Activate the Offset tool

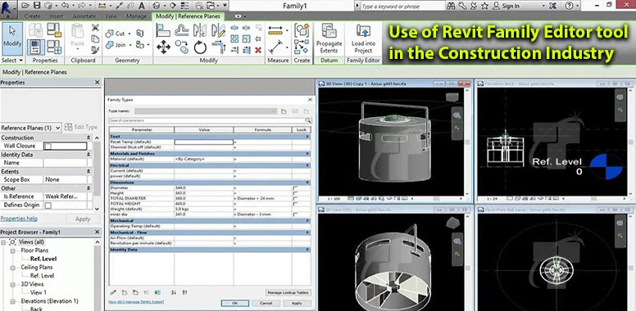point(181,30)
